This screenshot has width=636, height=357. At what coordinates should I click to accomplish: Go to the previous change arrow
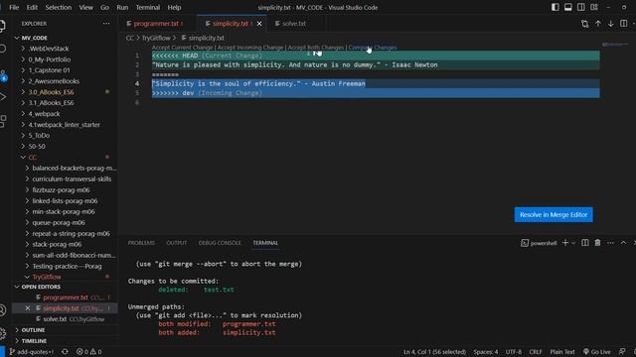point(598,24)
